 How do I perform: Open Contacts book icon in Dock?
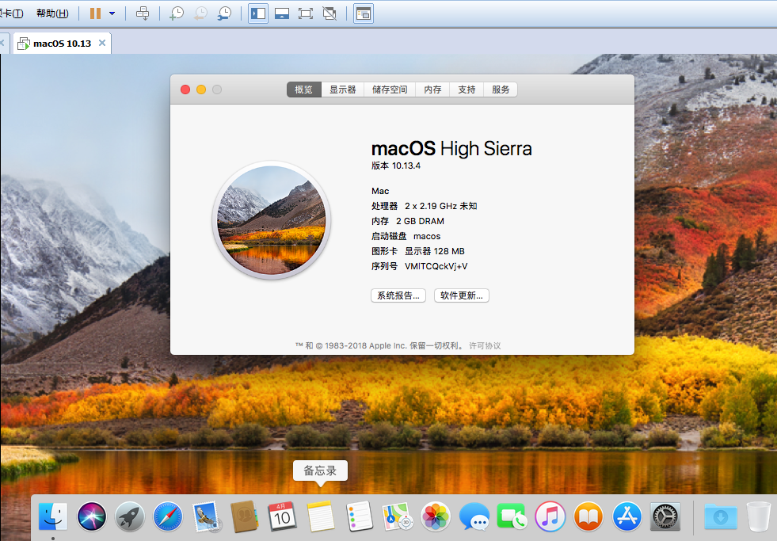click(x=244, y=516)
